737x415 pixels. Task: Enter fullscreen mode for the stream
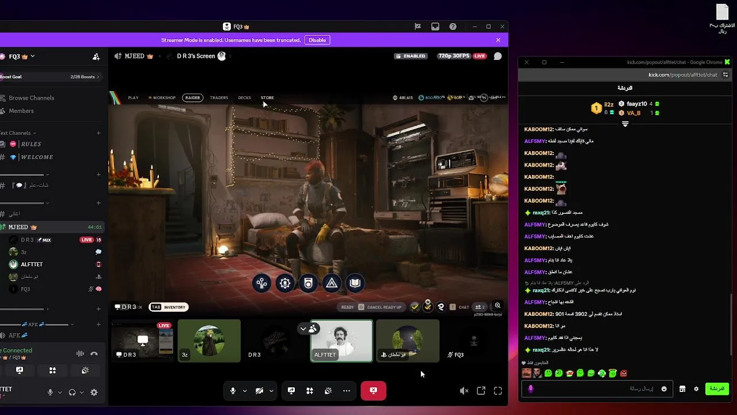click(x=498, y=391)
